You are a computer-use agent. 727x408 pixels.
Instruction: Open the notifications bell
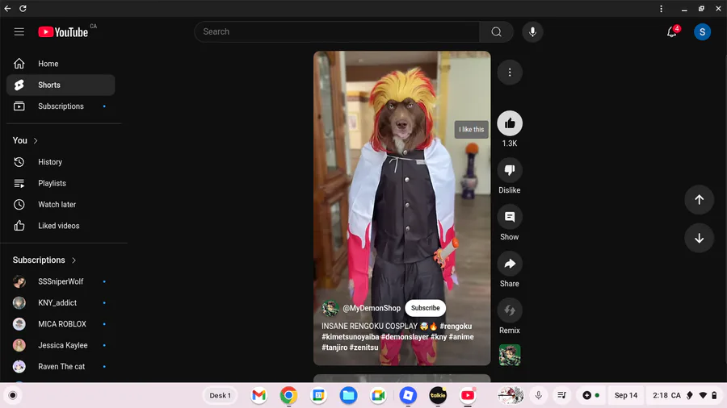click(672, 31)
